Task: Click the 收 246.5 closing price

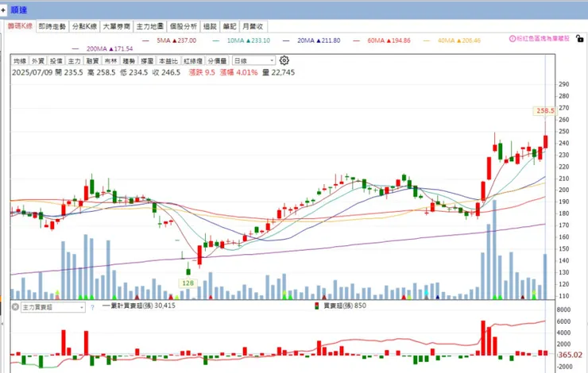Action: click(167, 72)
